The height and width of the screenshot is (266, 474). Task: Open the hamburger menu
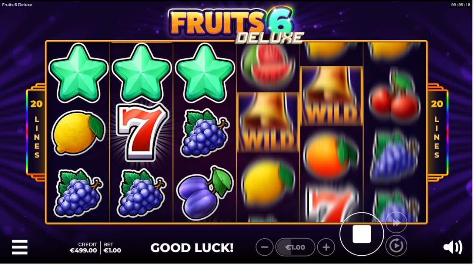click(20, 247)
